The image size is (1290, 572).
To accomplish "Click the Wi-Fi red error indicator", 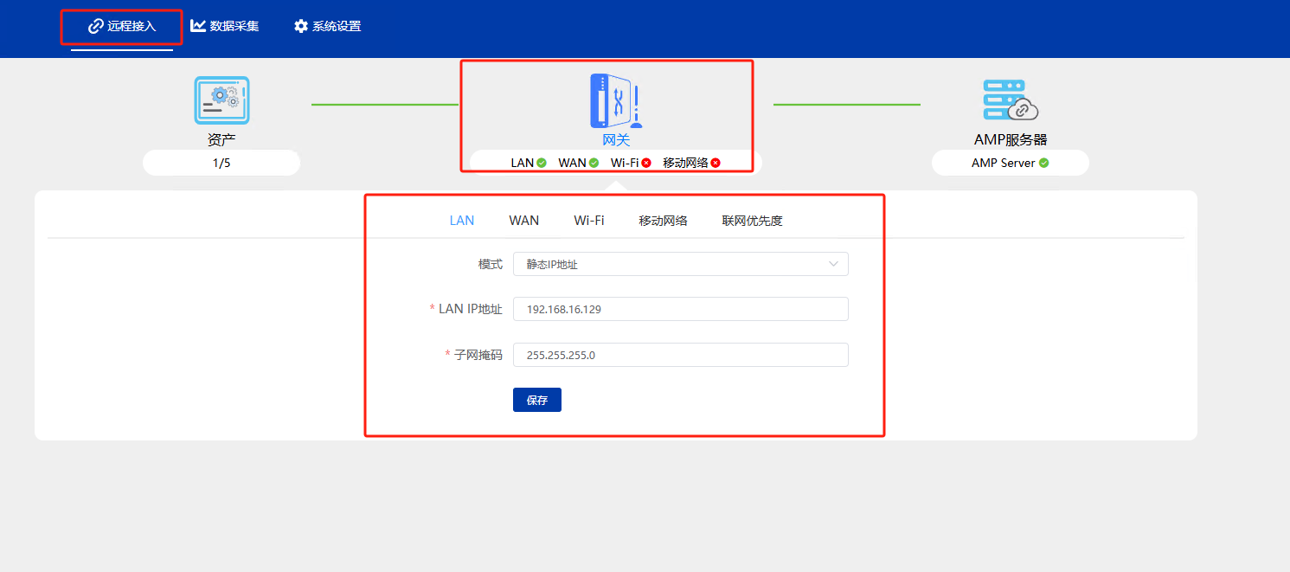I will point(646,163).
